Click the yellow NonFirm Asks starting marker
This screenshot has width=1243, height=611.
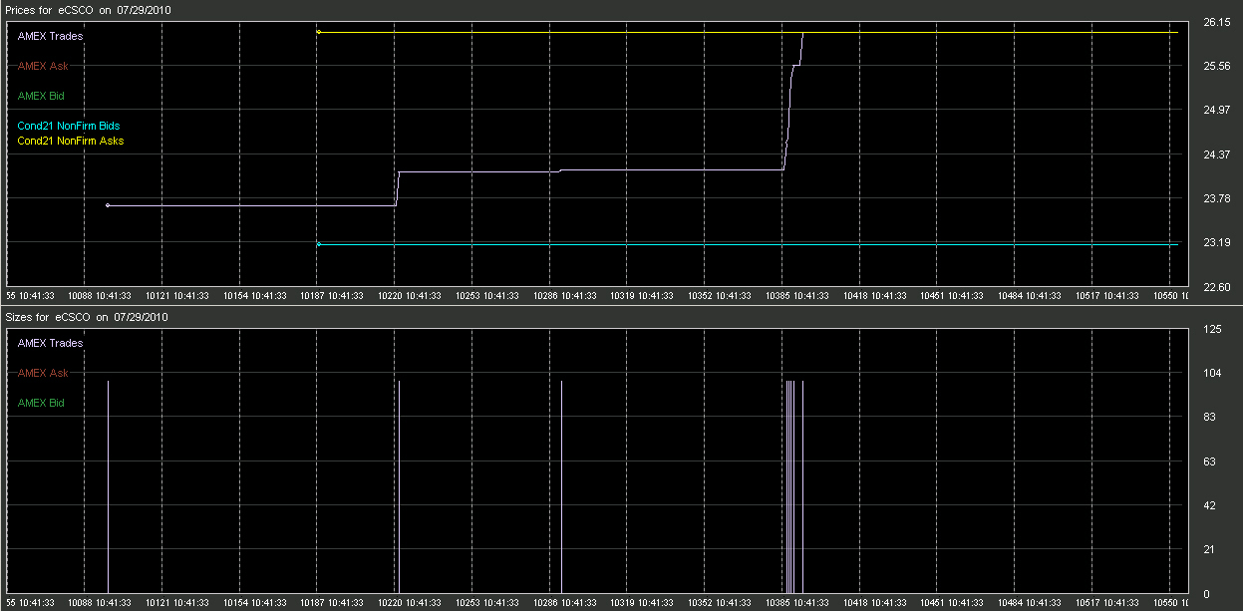318,32
